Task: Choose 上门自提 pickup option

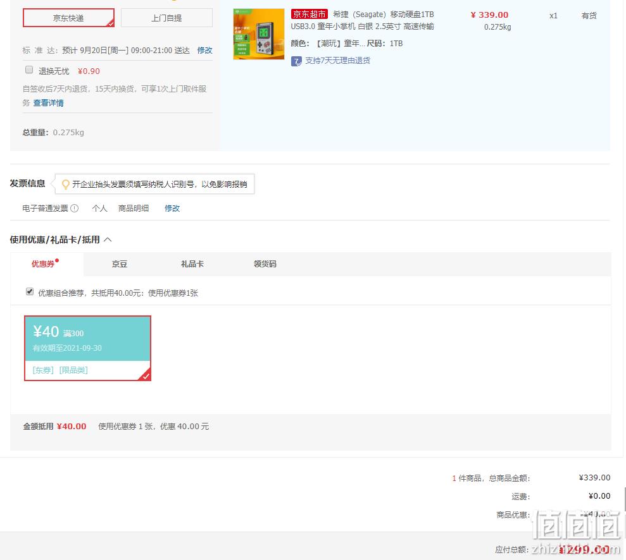Action: point(166,18)
